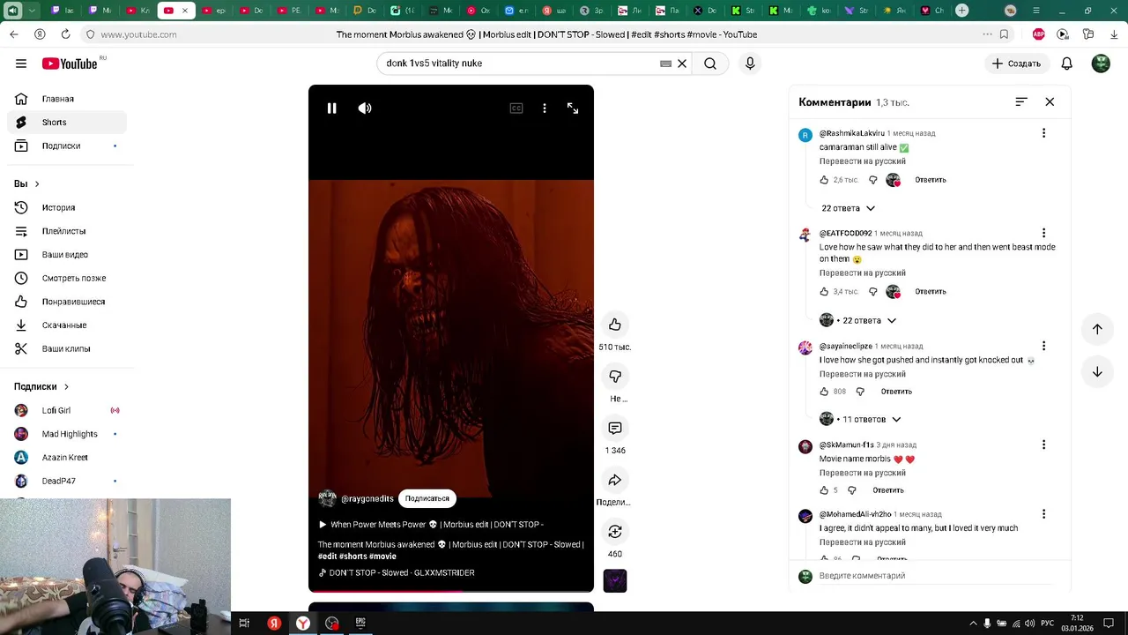This screenshot has height=635, width=1128.
Task: Open the When Power Meets Power linked video
Action: point(431,525)
